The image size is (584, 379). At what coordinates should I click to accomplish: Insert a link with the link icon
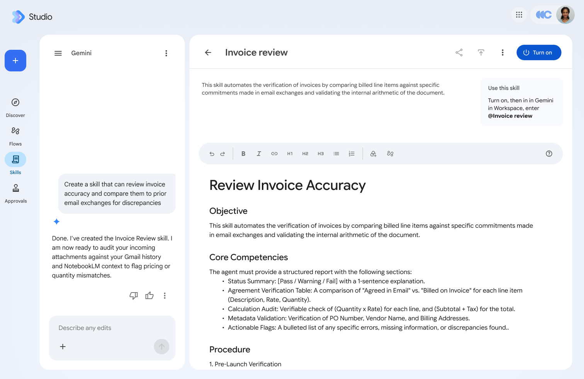click(x=274, y=154)
